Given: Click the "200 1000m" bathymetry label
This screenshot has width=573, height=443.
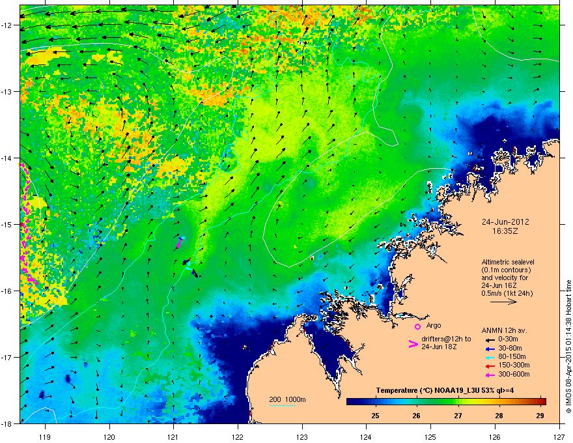Looking at the screenshot, I should click(x=287, y=399).
